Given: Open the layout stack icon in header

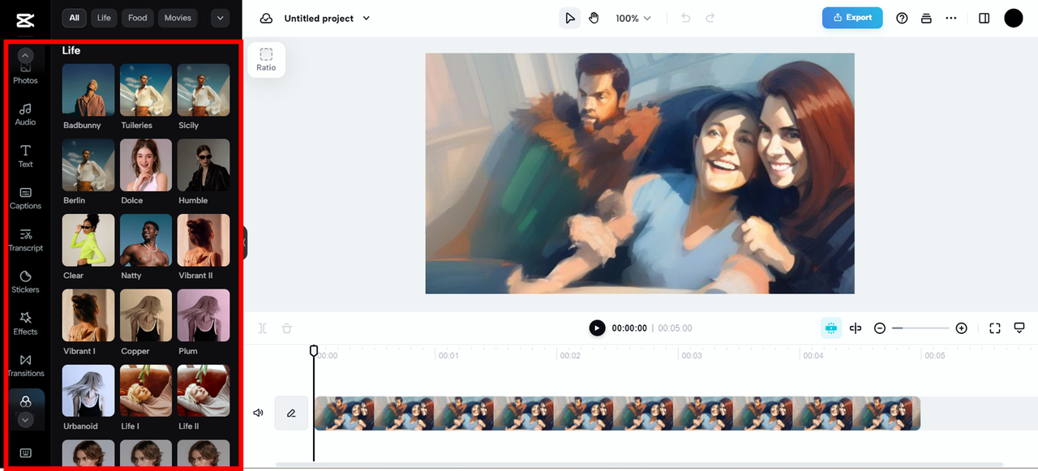Looking at the screenshot, I should (926, 18).
